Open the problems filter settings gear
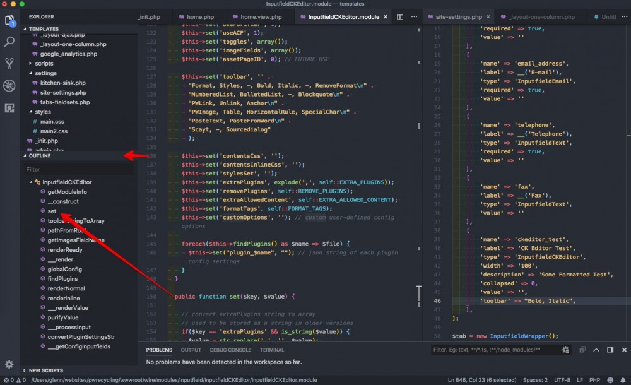Screen dimensions: 631x385 click(x=566, y=350)
